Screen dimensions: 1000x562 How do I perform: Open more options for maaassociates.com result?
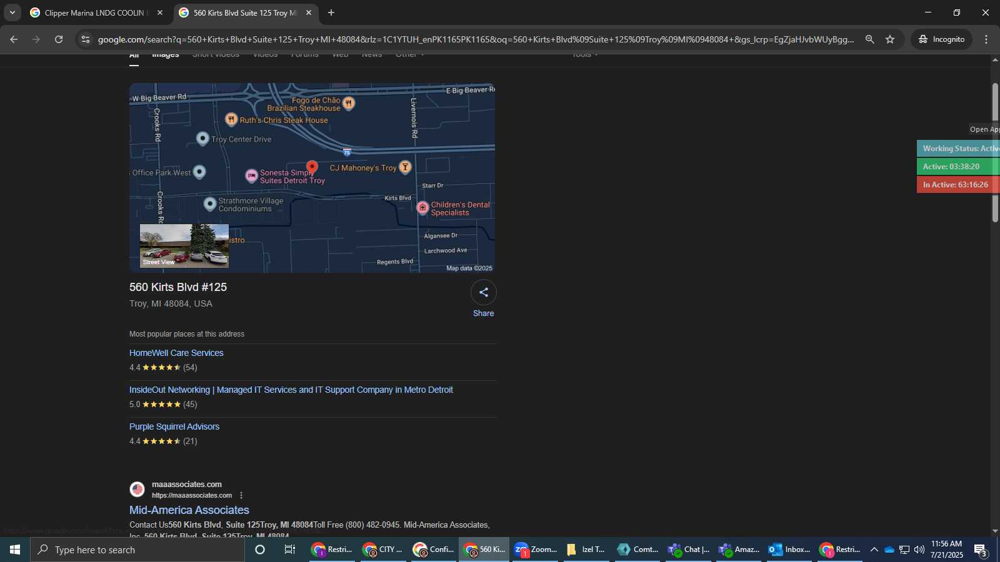(x=241, y=495)
